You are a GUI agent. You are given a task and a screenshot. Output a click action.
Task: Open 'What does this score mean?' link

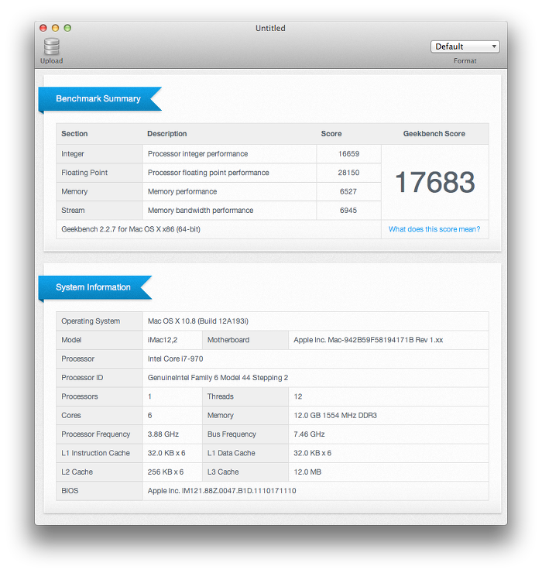tap(434, 229)
